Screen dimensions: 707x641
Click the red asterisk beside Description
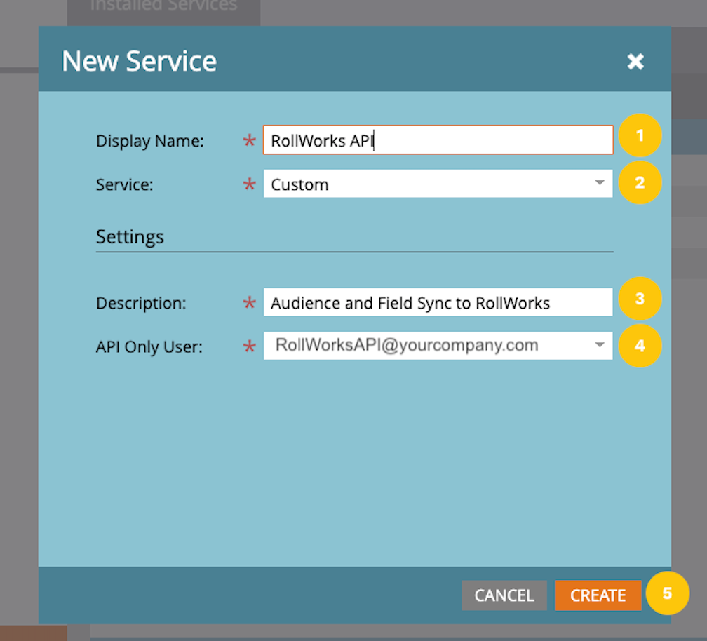[x=249, y=304]
